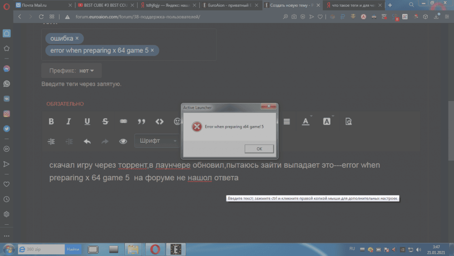
Task: Remove the ошибка tag
Action: click(x=77, y=39)
